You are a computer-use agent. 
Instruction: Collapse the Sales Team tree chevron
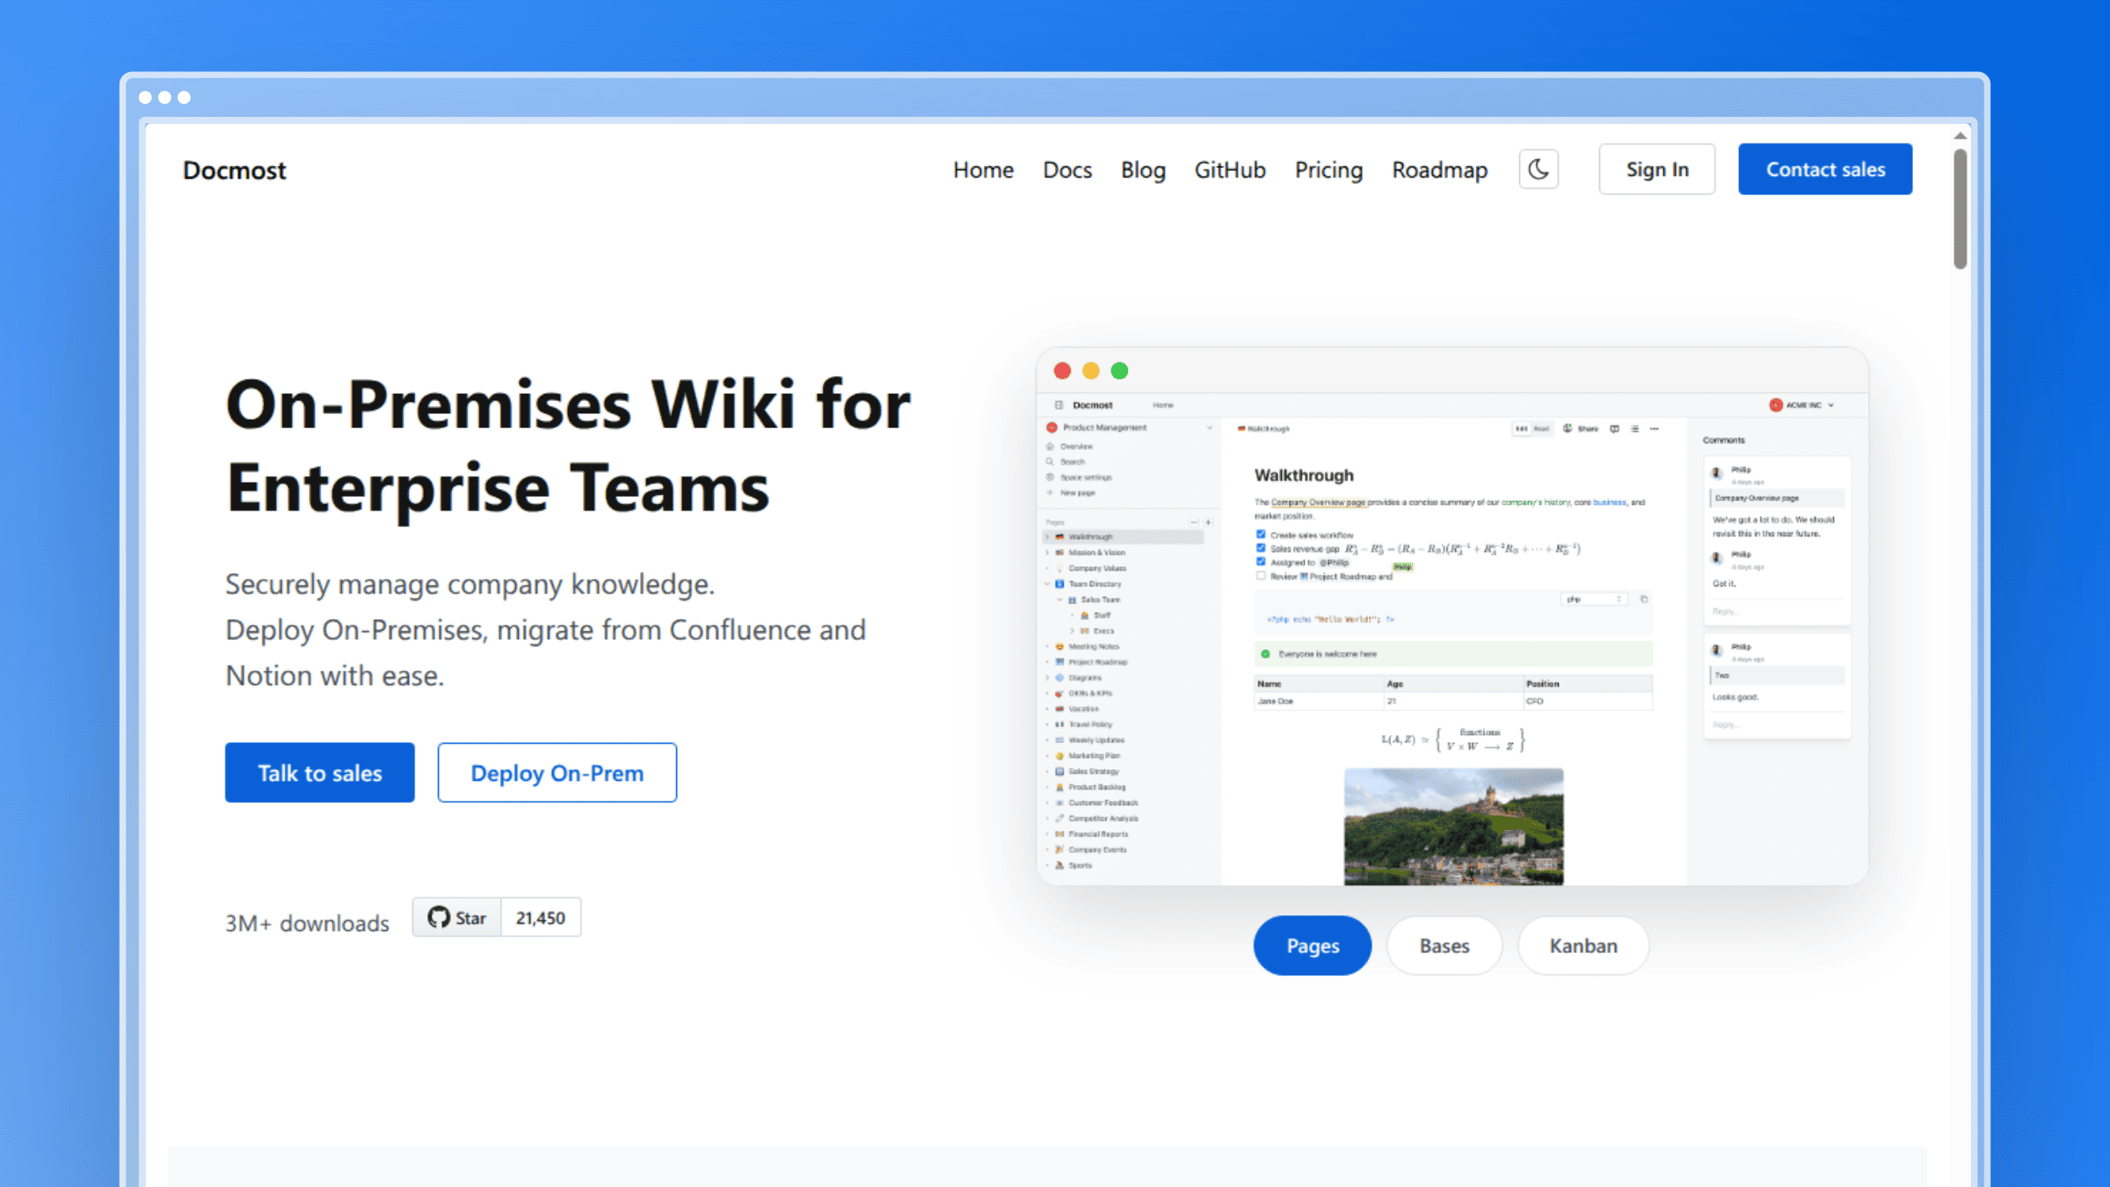[x=1059, y=600]
